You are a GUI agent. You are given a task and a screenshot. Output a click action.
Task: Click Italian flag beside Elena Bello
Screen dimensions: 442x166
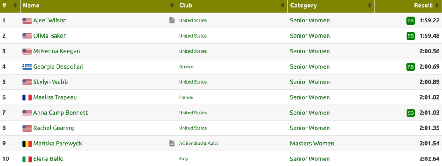(27, 159)
